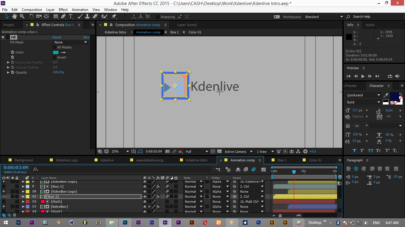The image size is (405, 227).
Task: Select the Hand tool
Action: pyautogui.click(x=14, y=17)
